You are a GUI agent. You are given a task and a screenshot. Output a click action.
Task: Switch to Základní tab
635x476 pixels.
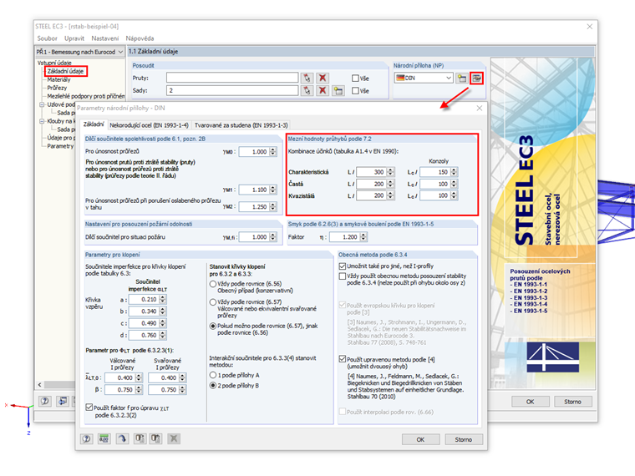coord(93,124)
